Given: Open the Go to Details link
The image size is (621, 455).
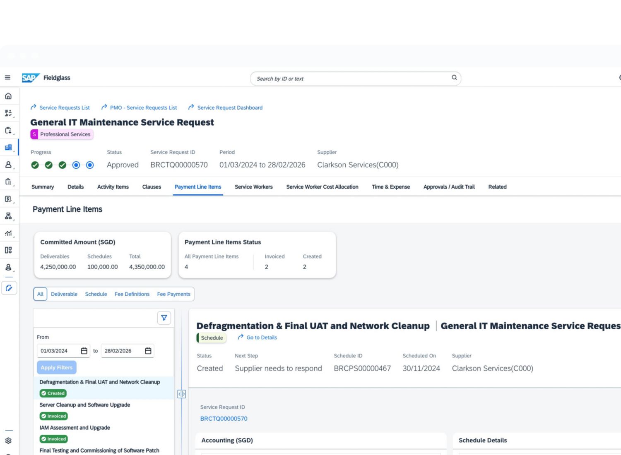Looking at the screenshot, I should (261, 338).
